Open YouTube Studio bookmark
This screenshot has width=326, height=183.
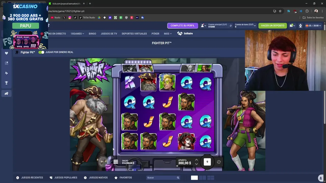pyautogui.click(x=56, y=18)
